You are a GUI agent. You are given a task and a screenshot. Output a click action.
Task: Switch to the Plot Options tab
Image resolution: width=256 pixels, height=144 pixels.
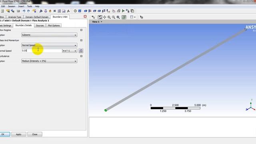pyautogui.click(x=54, y=26)
